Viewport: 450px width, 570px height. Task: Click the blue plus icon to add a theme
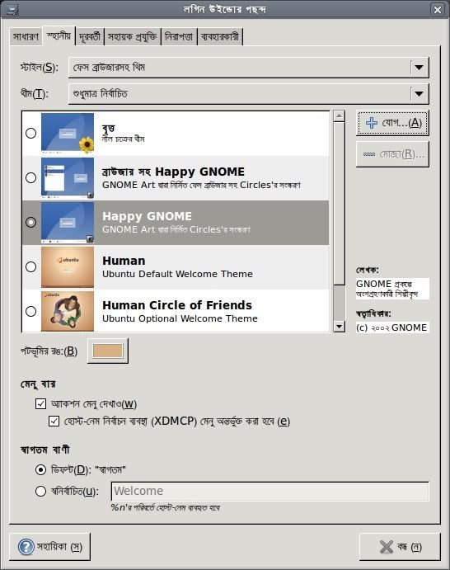click(x=371, y=123)
